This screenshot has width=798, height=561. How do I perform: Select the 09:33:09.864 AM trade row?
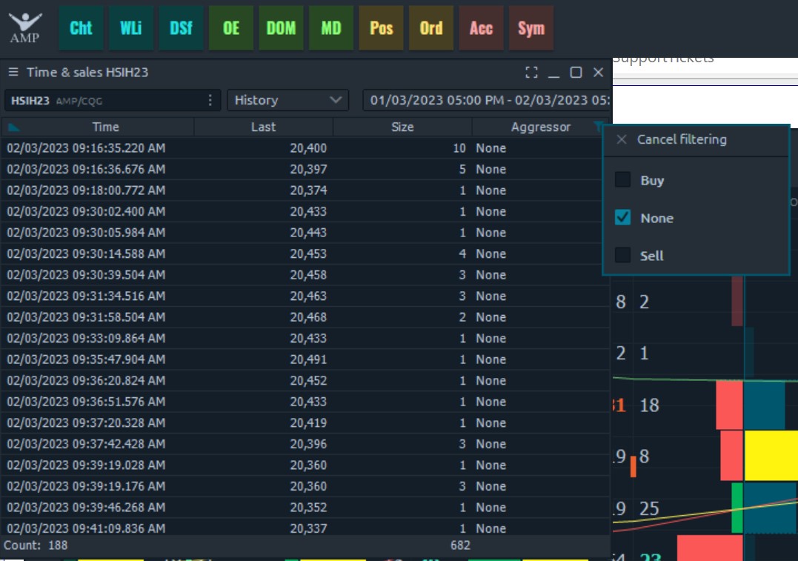coord(305,339)
